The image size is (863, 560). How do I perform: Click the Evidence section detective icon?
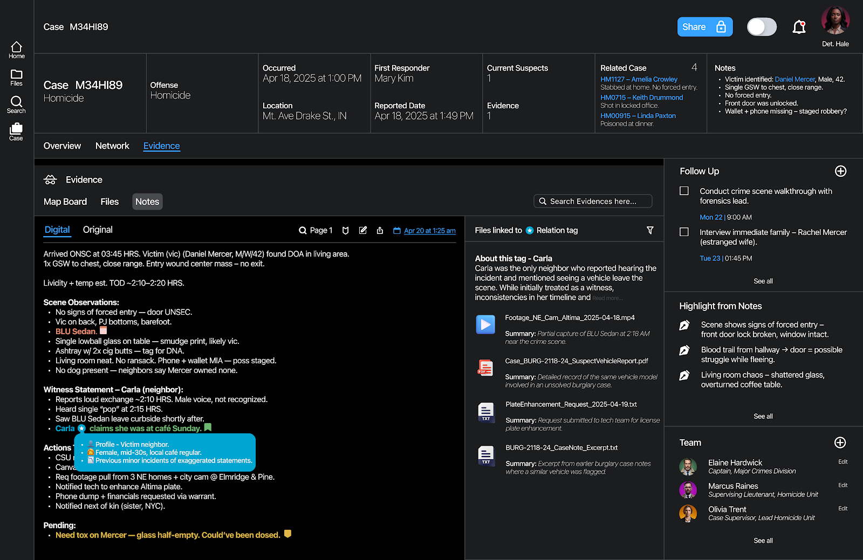50,179
